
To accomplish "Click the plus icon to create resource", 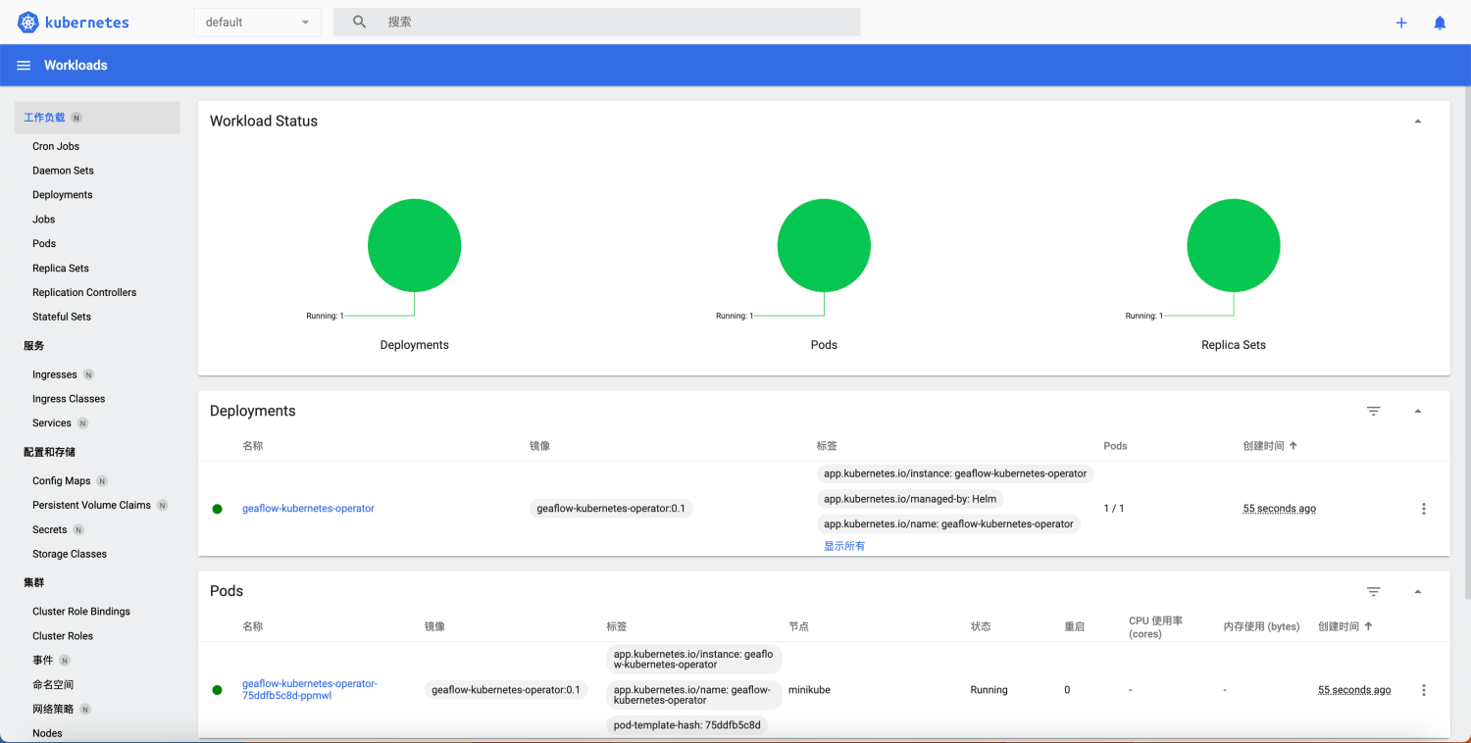I will tap(1401, 23).
